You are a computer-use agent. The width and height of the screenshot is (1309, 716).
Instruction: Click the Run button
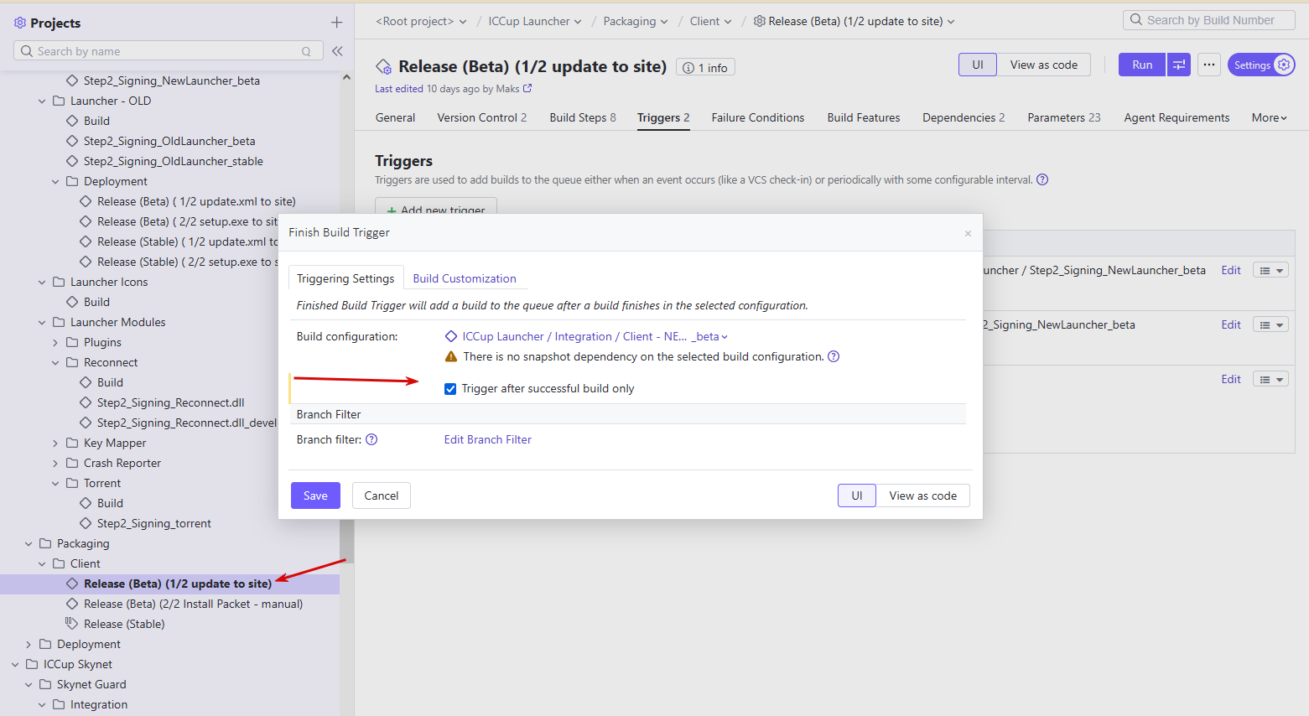(1142, 65)
